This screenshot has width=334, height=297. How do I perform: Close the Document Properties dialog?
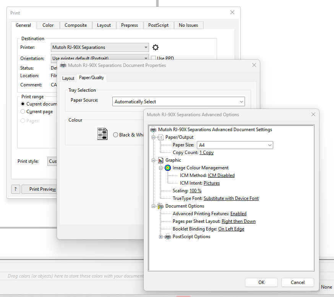coord(254,65)
